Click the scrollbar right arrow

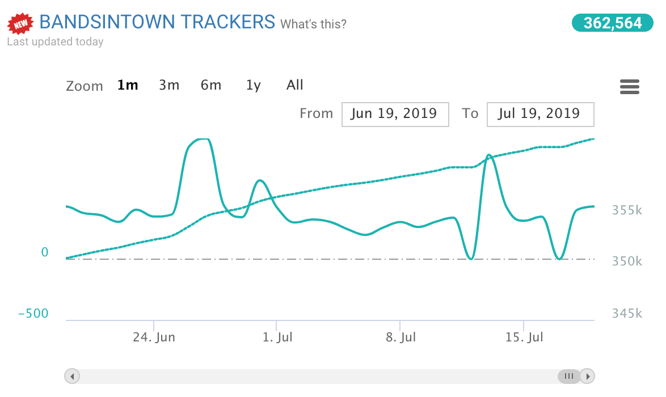(588, 376)
